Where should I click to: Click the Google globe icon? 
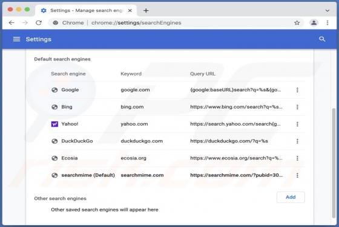tap(54, 90)
